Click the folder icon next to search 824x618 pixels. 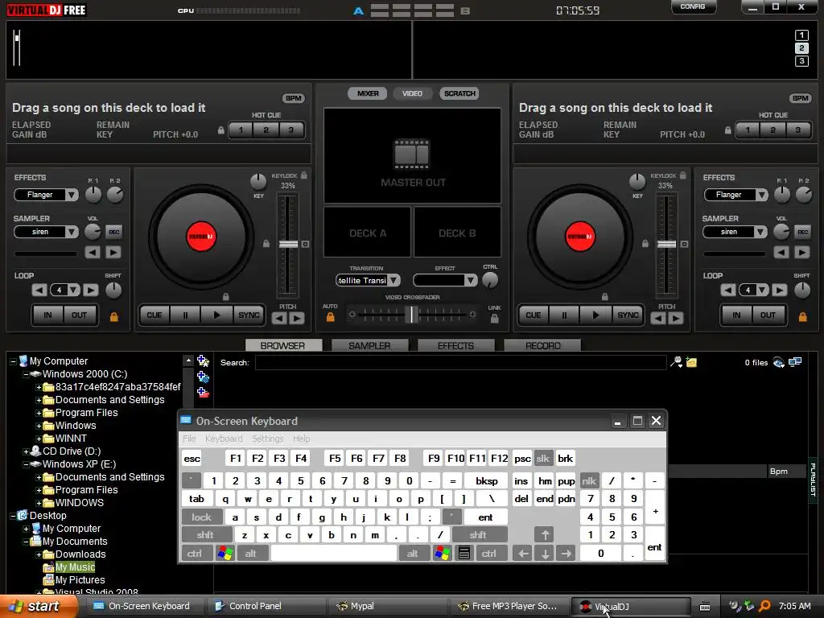[x=691, y=362]
